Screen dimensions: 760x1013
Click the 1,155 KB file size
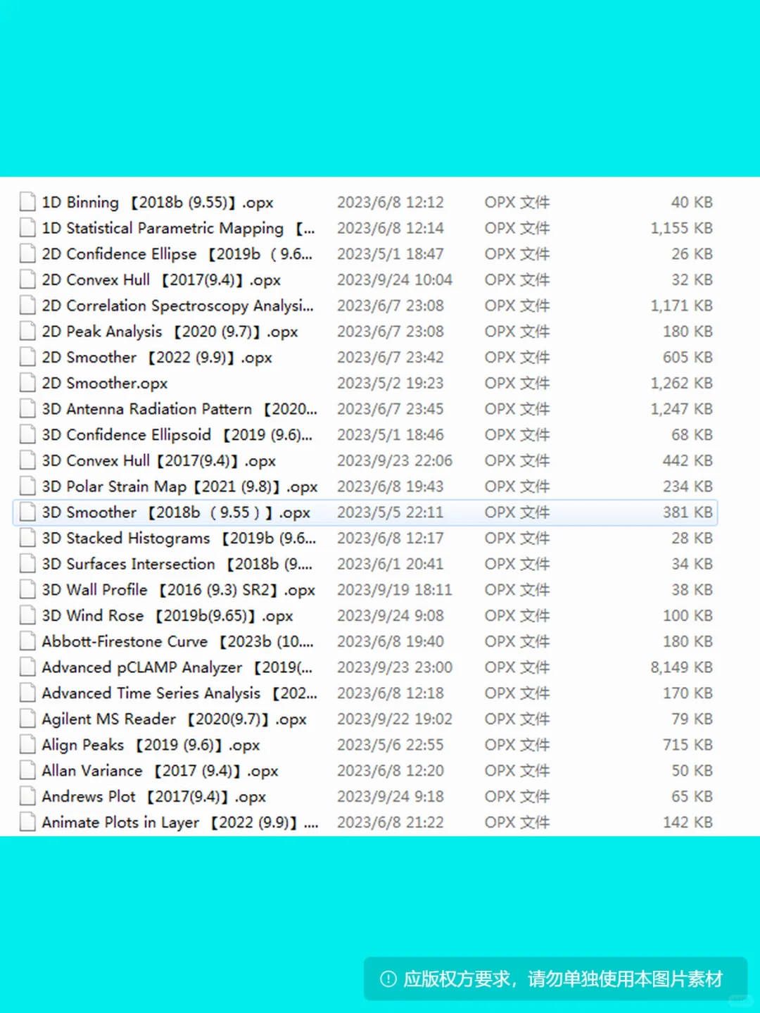point(681,228)
